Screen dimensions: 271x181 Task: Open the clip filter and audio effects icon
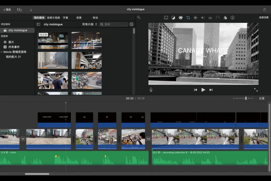pos(225,18)
